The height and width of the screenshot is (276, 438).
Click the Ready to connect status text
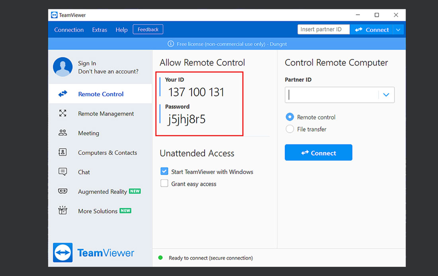pos(211,258)
